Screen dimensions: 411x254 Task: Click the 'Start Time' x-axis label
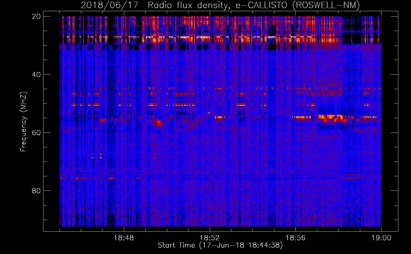[x=220, y=245]
